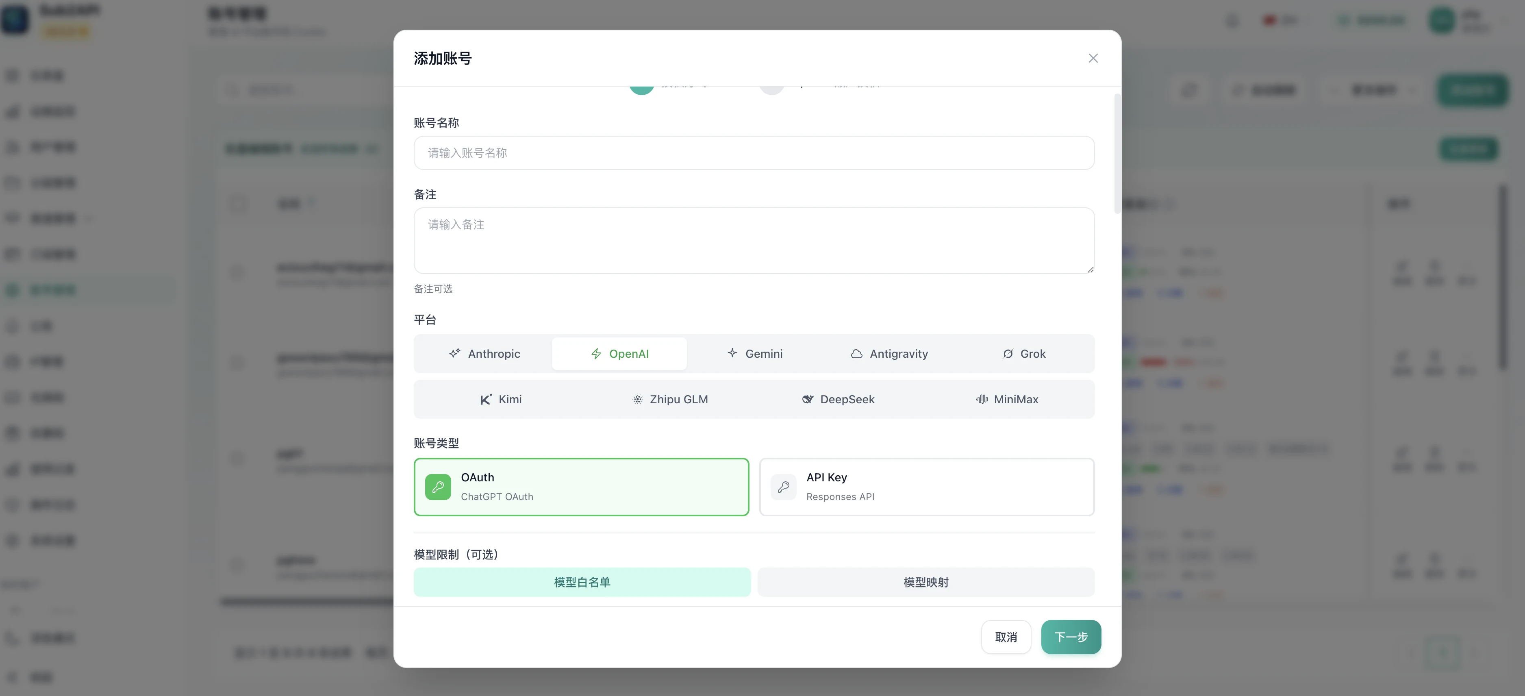Viewport: 1525px width, 696px height.
Task: Select the Anthropic platform option
Action: (484, 354)
